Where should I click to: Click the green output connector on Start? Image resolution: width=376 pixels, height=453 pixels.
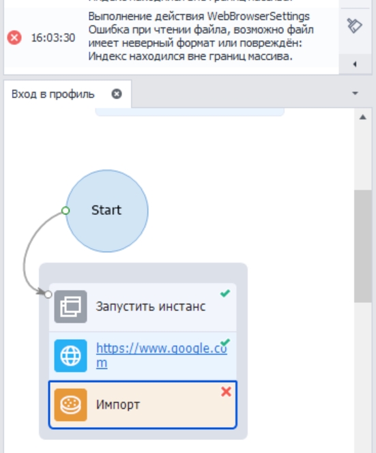pos(66,211)
